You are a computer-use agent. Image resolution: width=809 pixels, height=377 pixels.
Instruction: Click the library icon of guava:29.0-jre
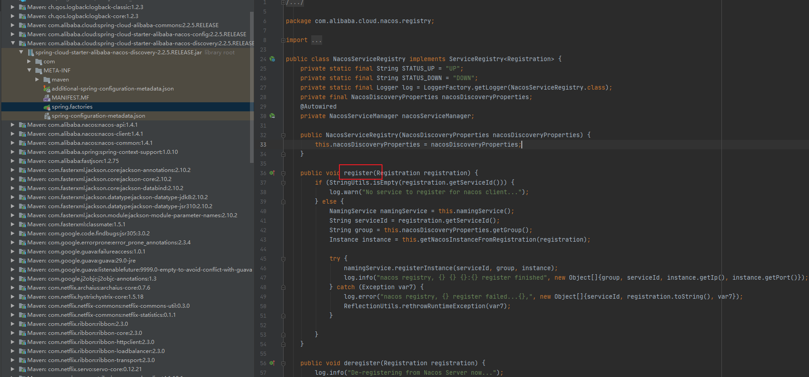coord(22,261)
